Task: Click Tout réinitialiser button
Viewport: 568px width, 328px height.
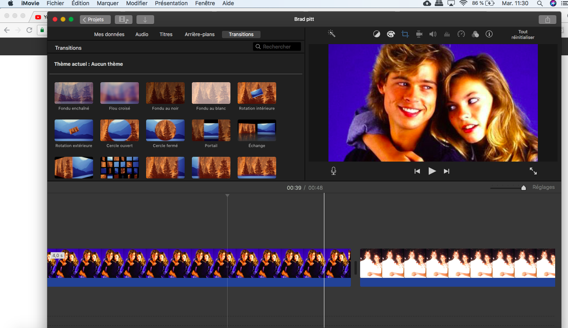Action: tap(523, 34)
